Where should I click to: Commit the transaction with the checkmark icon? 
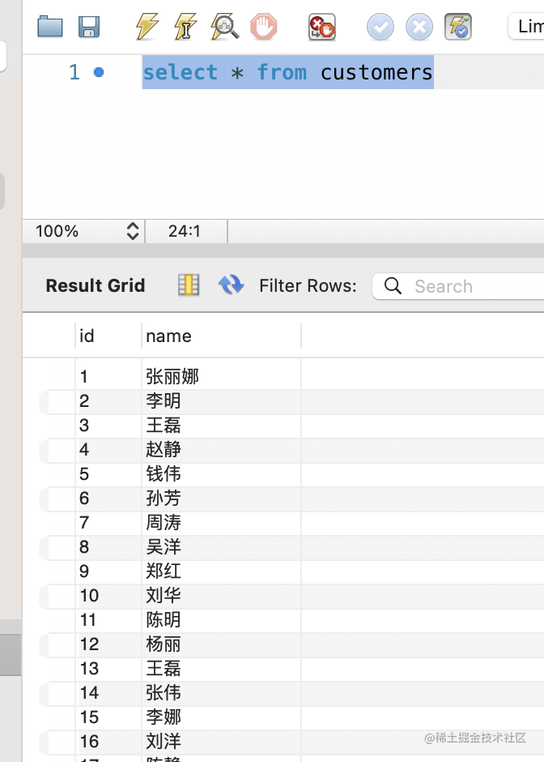click(380, 27)
